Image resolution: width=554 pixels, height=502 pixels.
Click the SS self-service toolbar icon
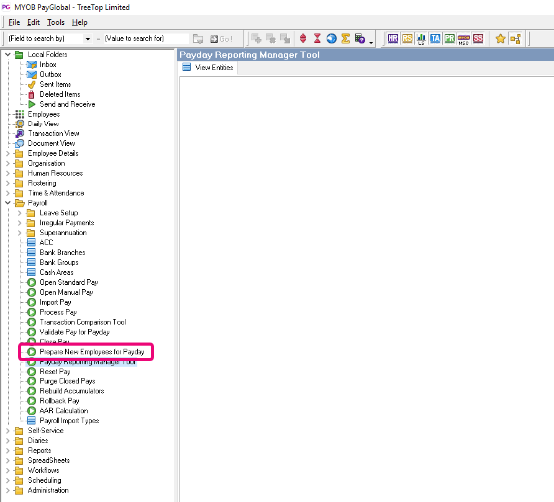(478, 38)
